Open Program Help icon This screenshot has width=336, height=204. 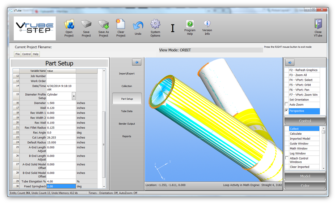click(x=190, y=24)
